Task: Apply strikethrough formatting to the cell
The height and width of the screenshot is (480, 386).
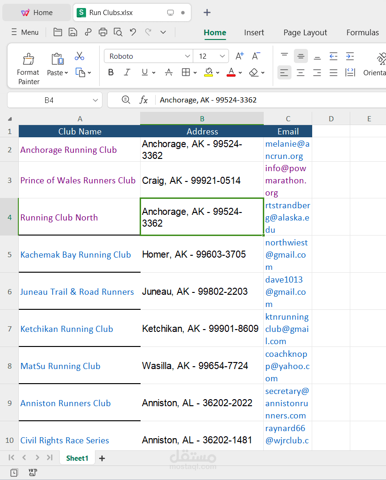Action: click(x=169, y=72)
